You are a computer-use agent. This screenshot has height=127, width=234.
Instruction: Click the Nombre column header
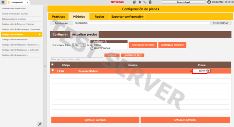tap(133, 65)
